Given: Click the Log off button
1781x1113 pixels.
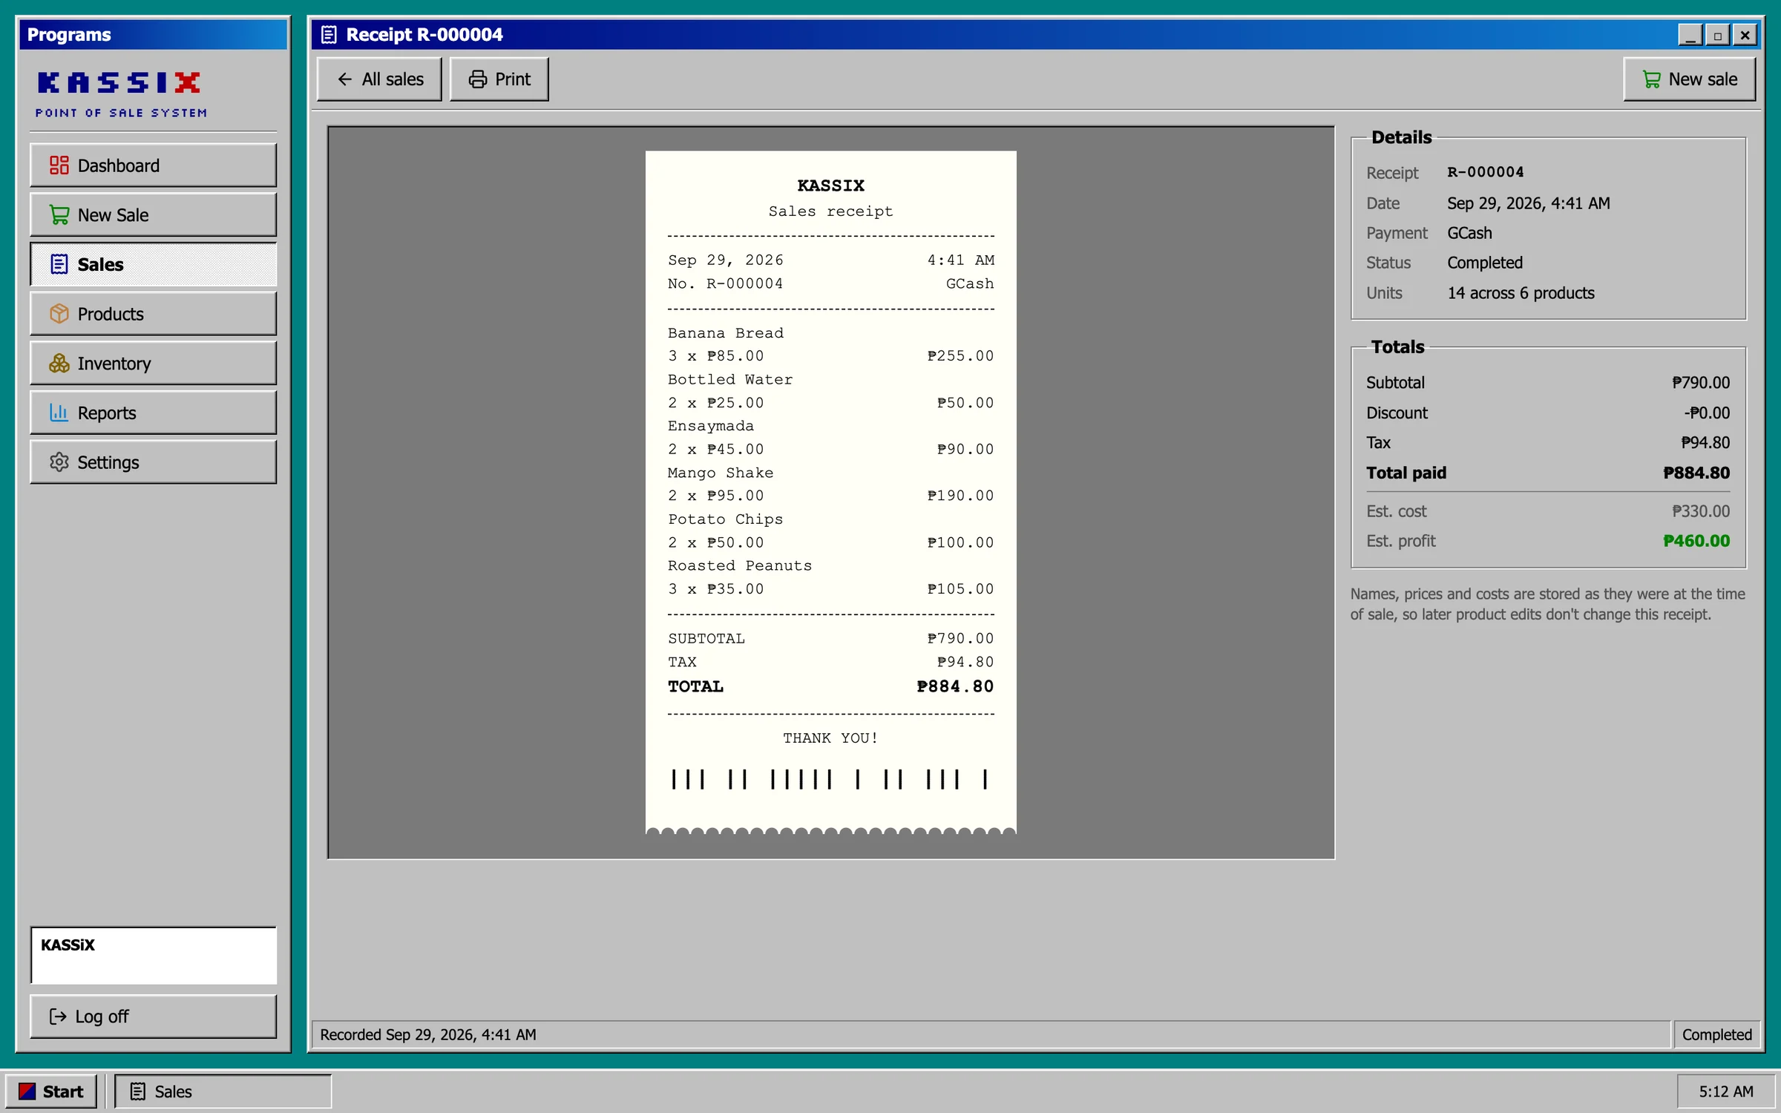Looking at the screenshot, I should pyautogui.click(x=153, y=1016).
